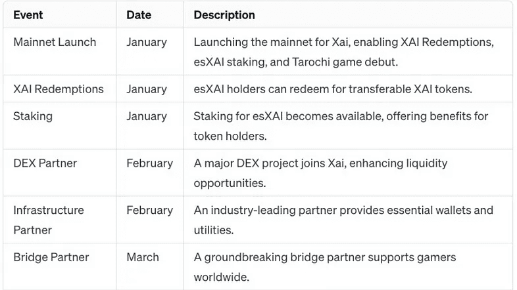The height and width of the screenshot is (290, 517).
Task: Click description about redeeming transferable XAI tokens
Action: [x=333, y=89]
